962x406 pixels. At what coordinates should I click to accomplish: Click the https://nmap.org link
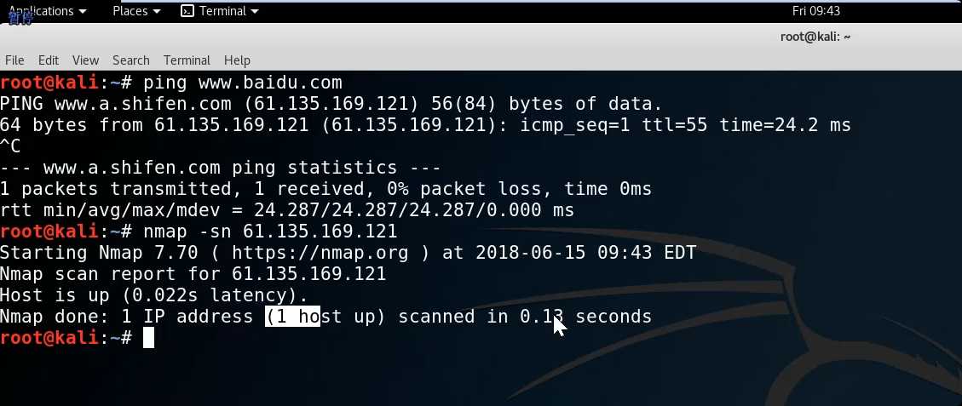291,253
